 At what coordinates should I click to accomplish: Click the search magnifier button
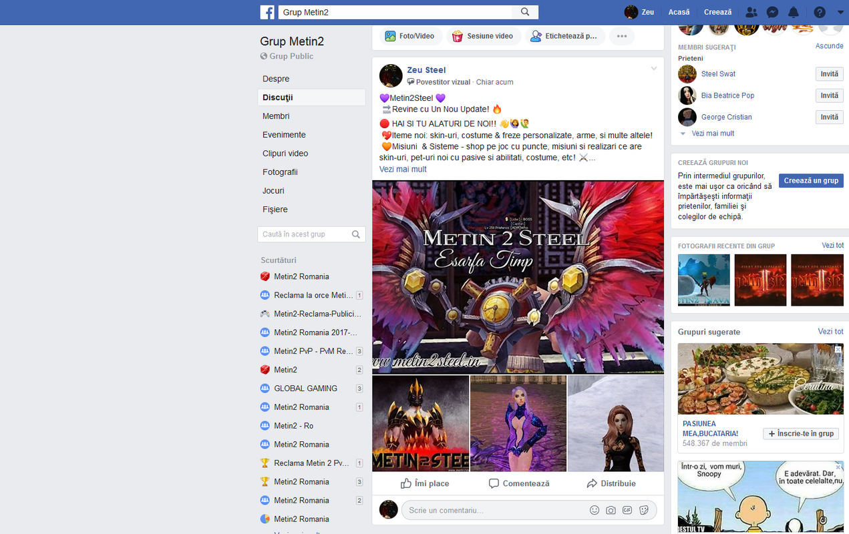click(x=525, y=12)
